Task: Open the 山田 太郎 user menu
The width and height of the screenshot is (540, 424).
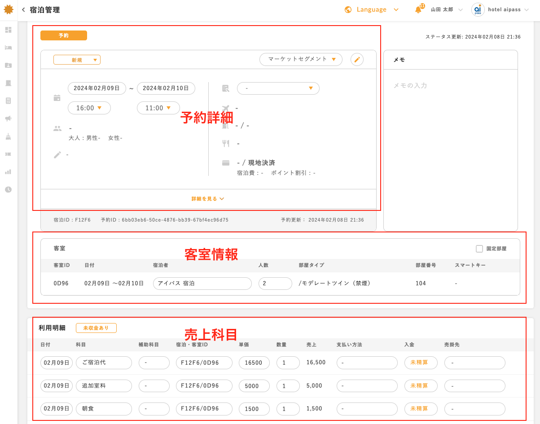Action: [447, 9]
